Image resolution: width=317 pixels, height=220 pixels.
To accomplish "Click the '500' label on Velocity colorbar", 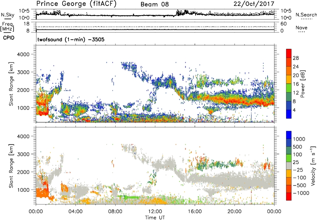I will (298, 147).
